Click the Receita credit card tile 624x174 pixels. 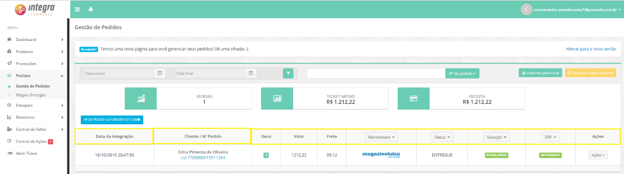click(414, 99)
